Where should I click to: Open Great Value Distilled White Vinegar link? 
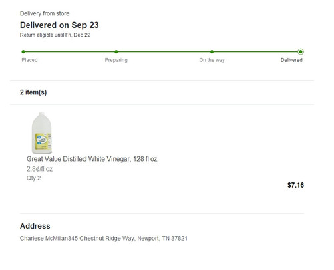point(92,159)
